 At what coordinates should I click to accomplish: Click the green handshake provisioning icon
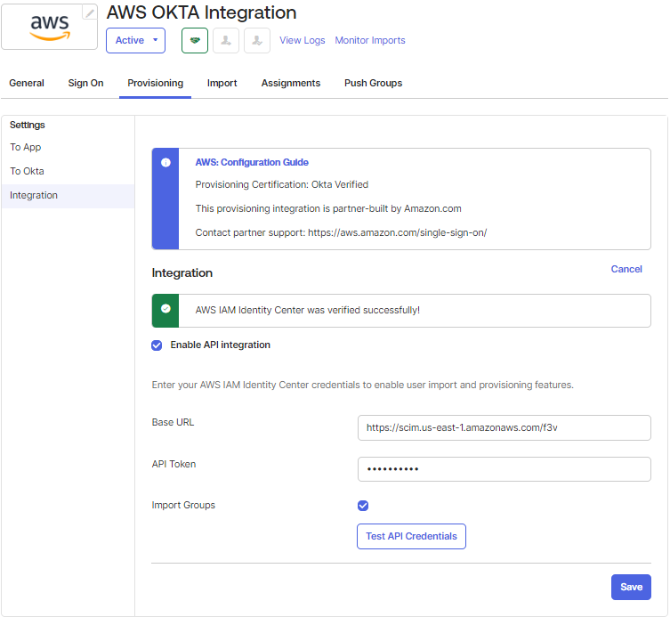(x=195, y=41)
